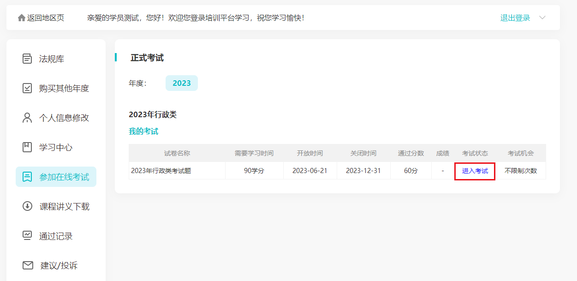This screenshot has width=577, height=281.
Task: Click 退出登录 to log out
Action: click(515, 18)
